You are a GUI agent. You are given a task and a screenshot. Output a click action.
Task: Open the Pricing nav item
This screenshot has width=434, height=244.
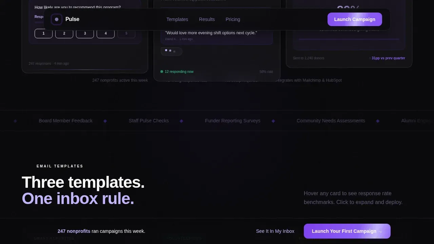(233, 19)
